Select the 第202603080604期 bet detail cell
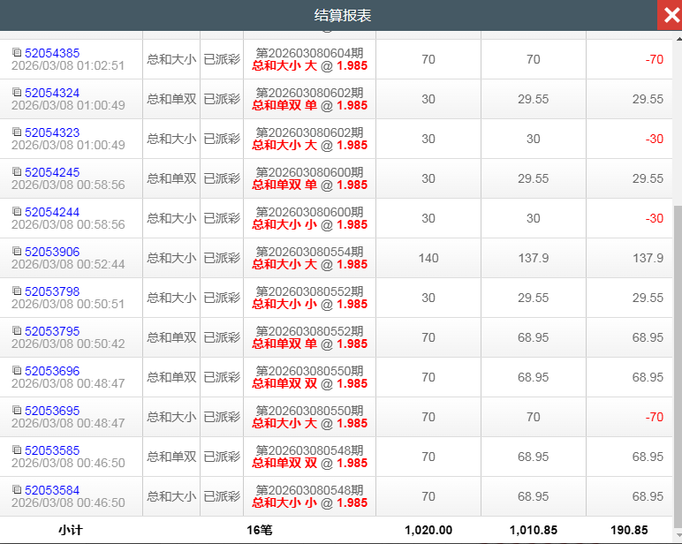This screenshot has width=682, height=544. [x=310, y=59]
